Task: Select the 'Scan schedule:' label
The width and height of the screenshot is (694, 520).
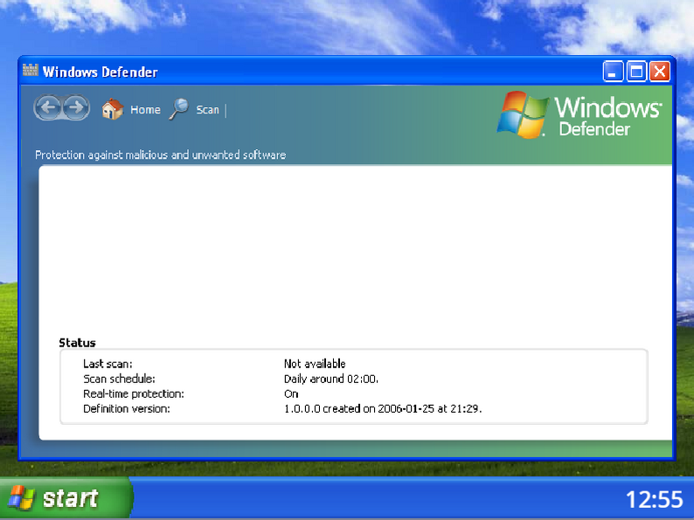Action: click(x=119, y=379)
